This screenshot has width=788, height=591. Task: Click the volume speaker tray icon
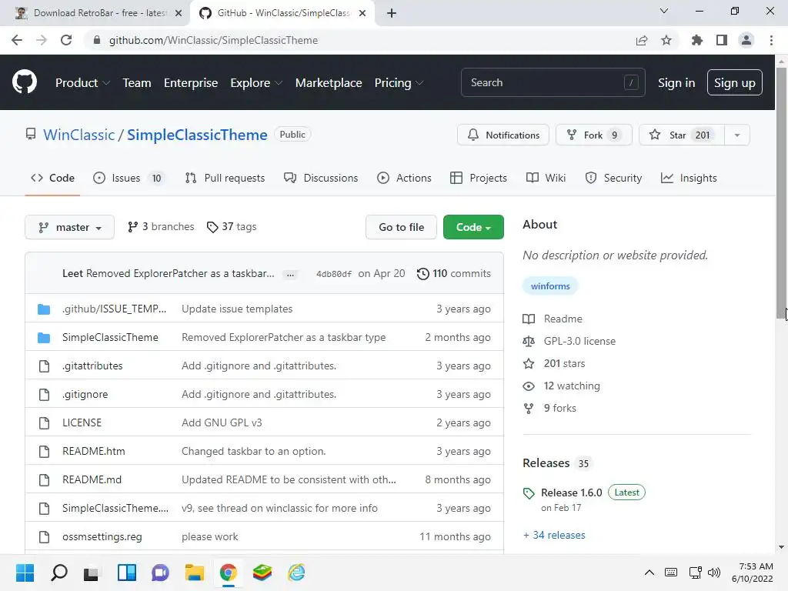click(713, 573)
